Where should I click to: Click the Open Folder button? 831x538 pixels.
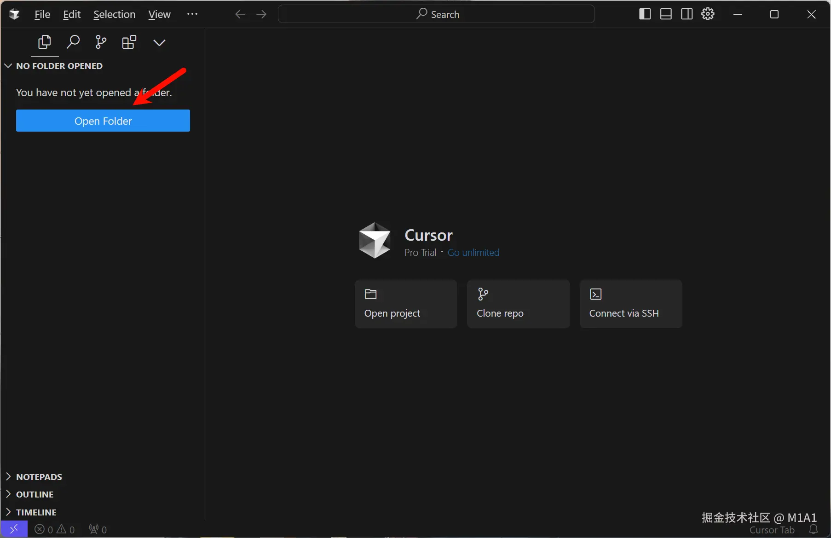pos(103,121)
